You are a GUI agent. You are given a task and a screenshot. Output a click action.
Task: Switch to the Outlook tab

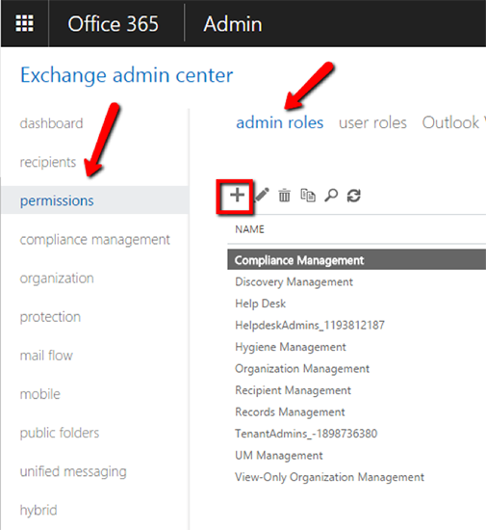click(453, 122)
